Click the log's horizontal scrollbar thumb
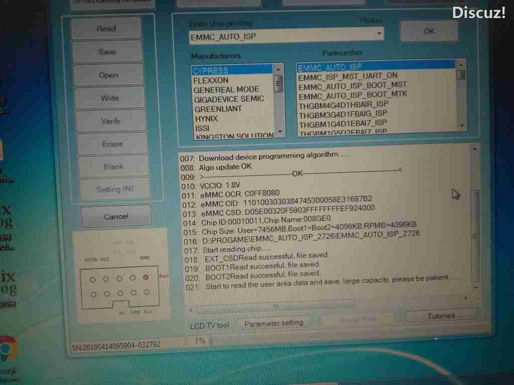Image resolution: width=514 pixels, height=385 pixels. click(x=275, y=306)
